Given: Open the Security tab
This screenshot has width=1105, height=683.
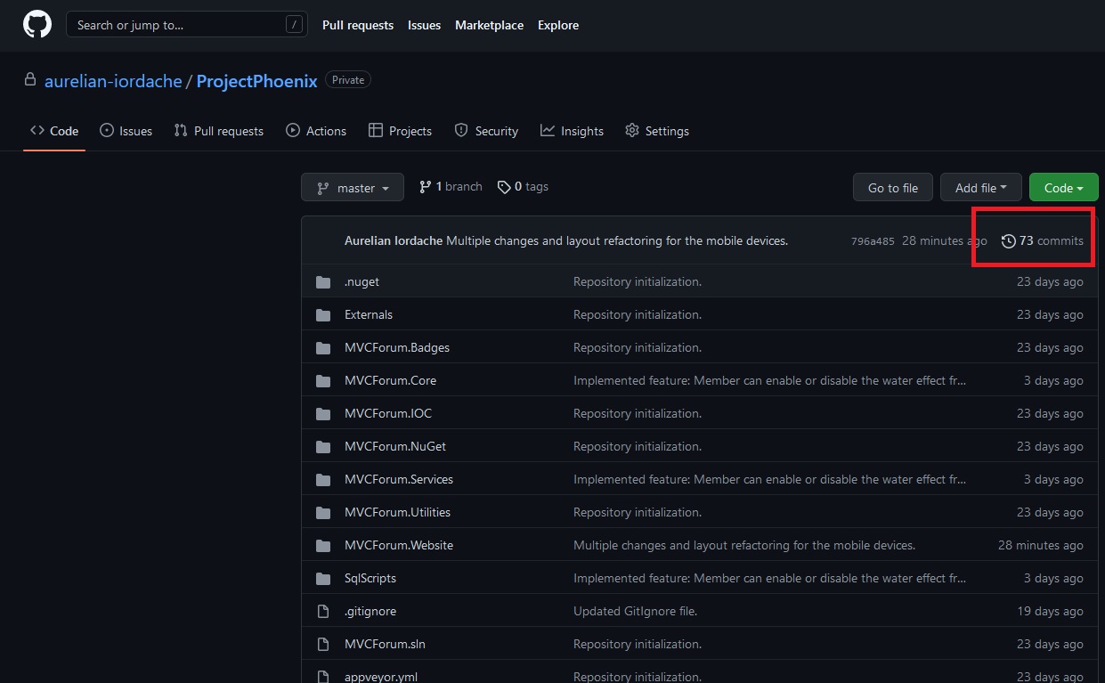Looking at the screenshot, I should click(x=486, y=131).
